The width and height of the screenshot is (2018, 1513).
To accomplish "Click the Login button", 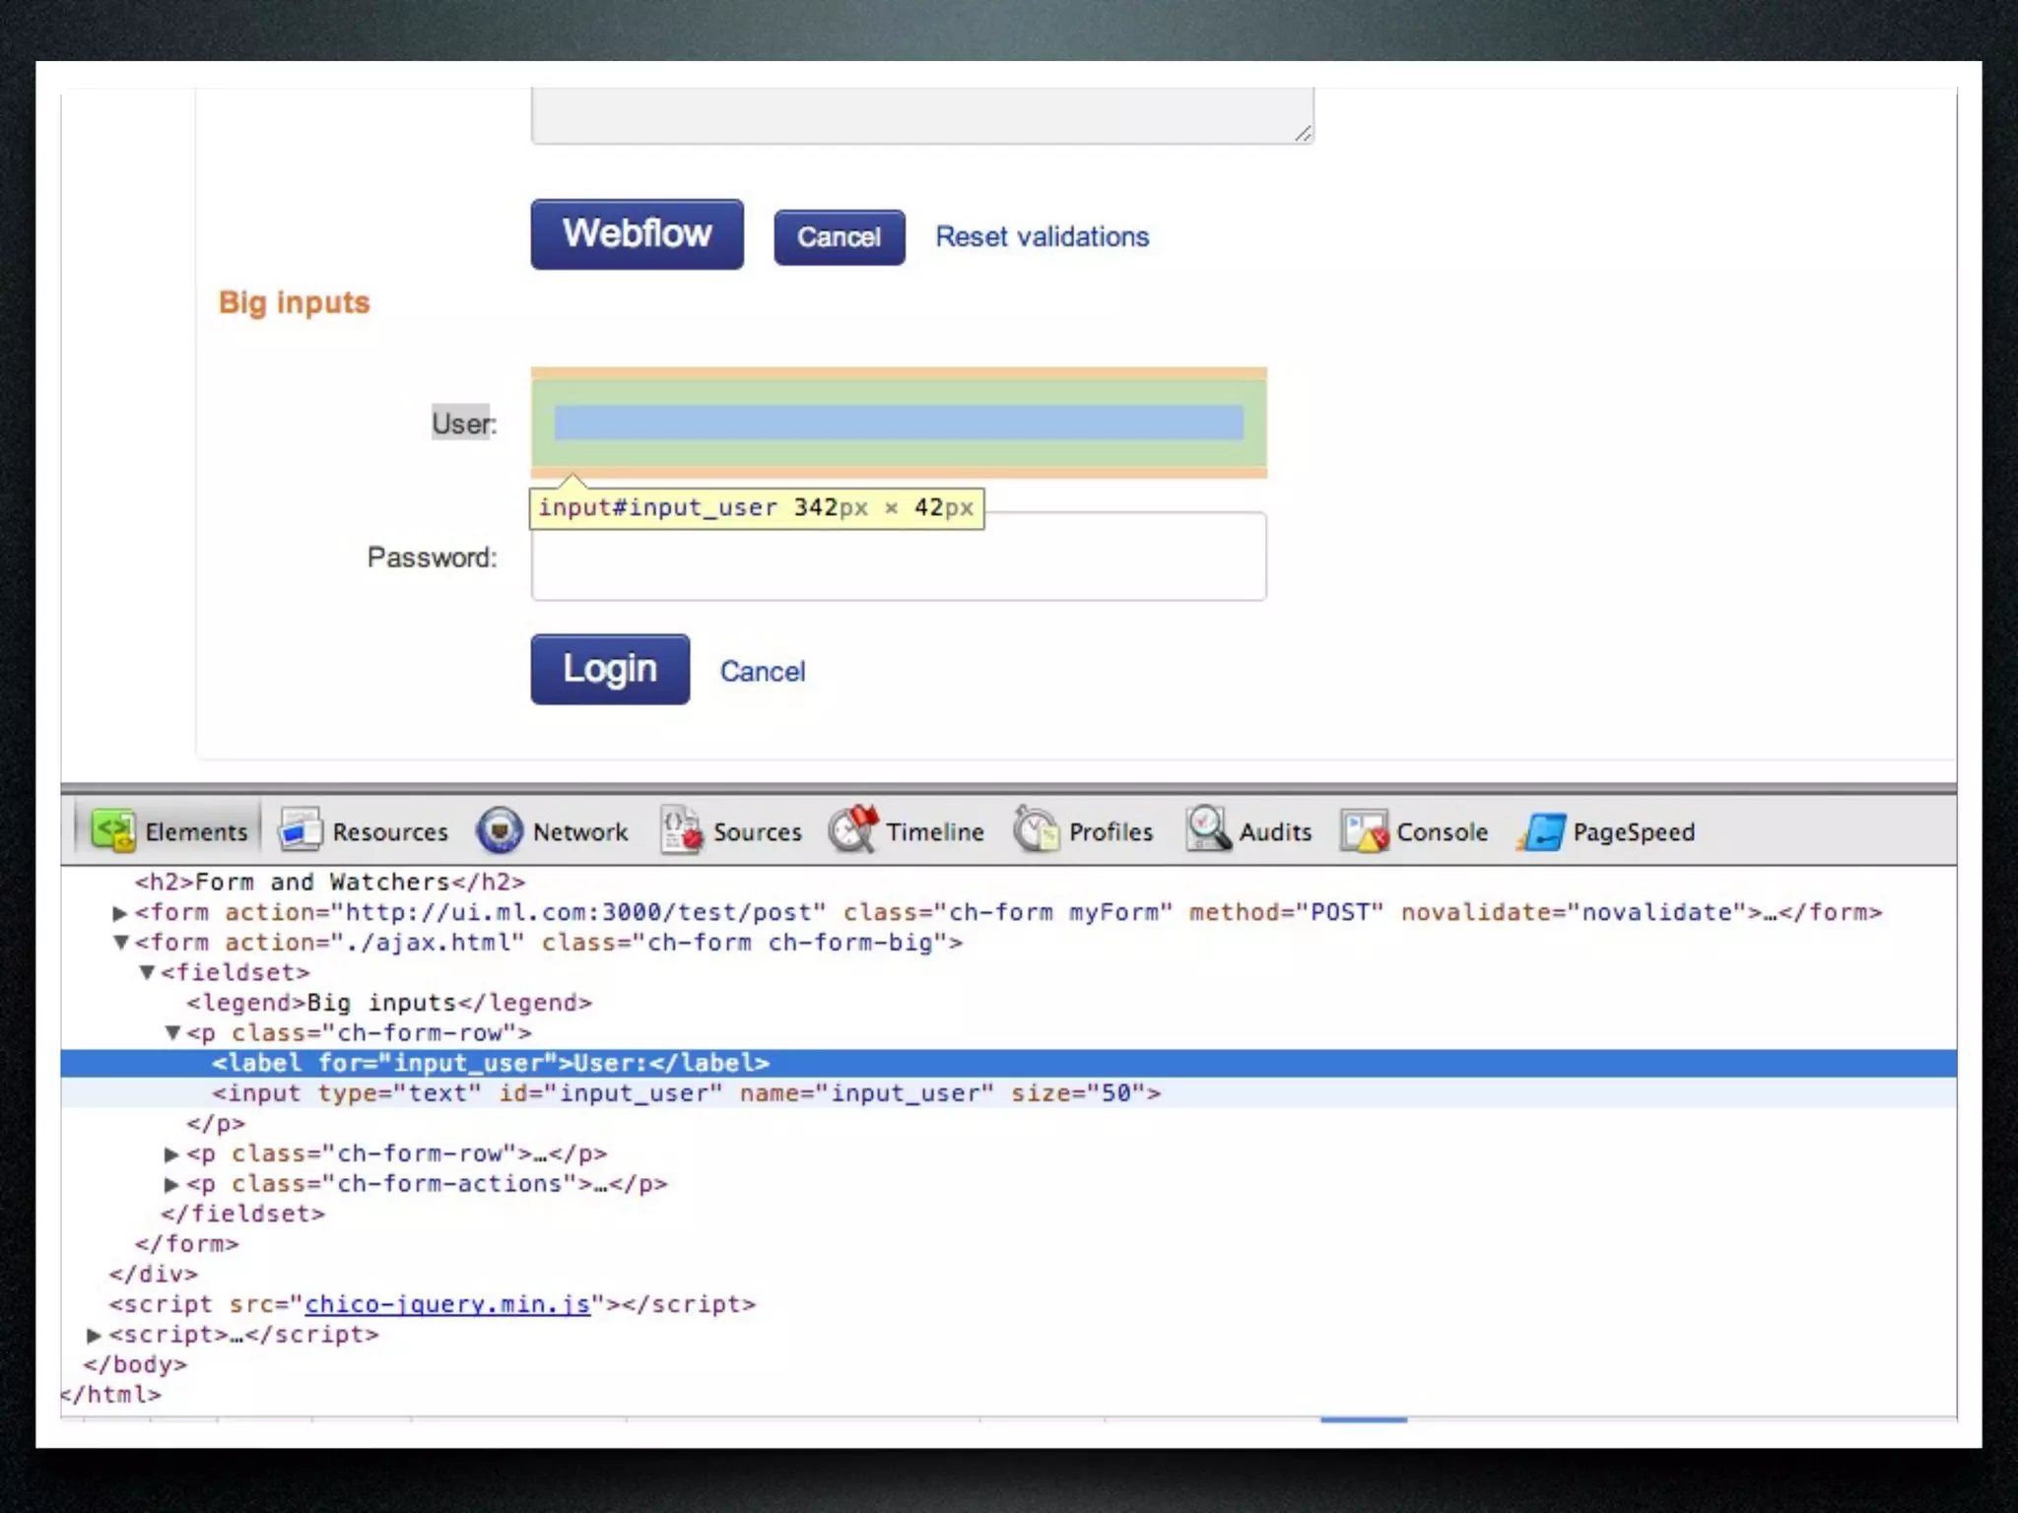I will coord(610,669).
